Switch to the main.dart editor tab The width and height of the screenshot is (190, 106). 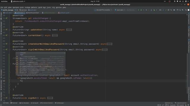point(8,13)
